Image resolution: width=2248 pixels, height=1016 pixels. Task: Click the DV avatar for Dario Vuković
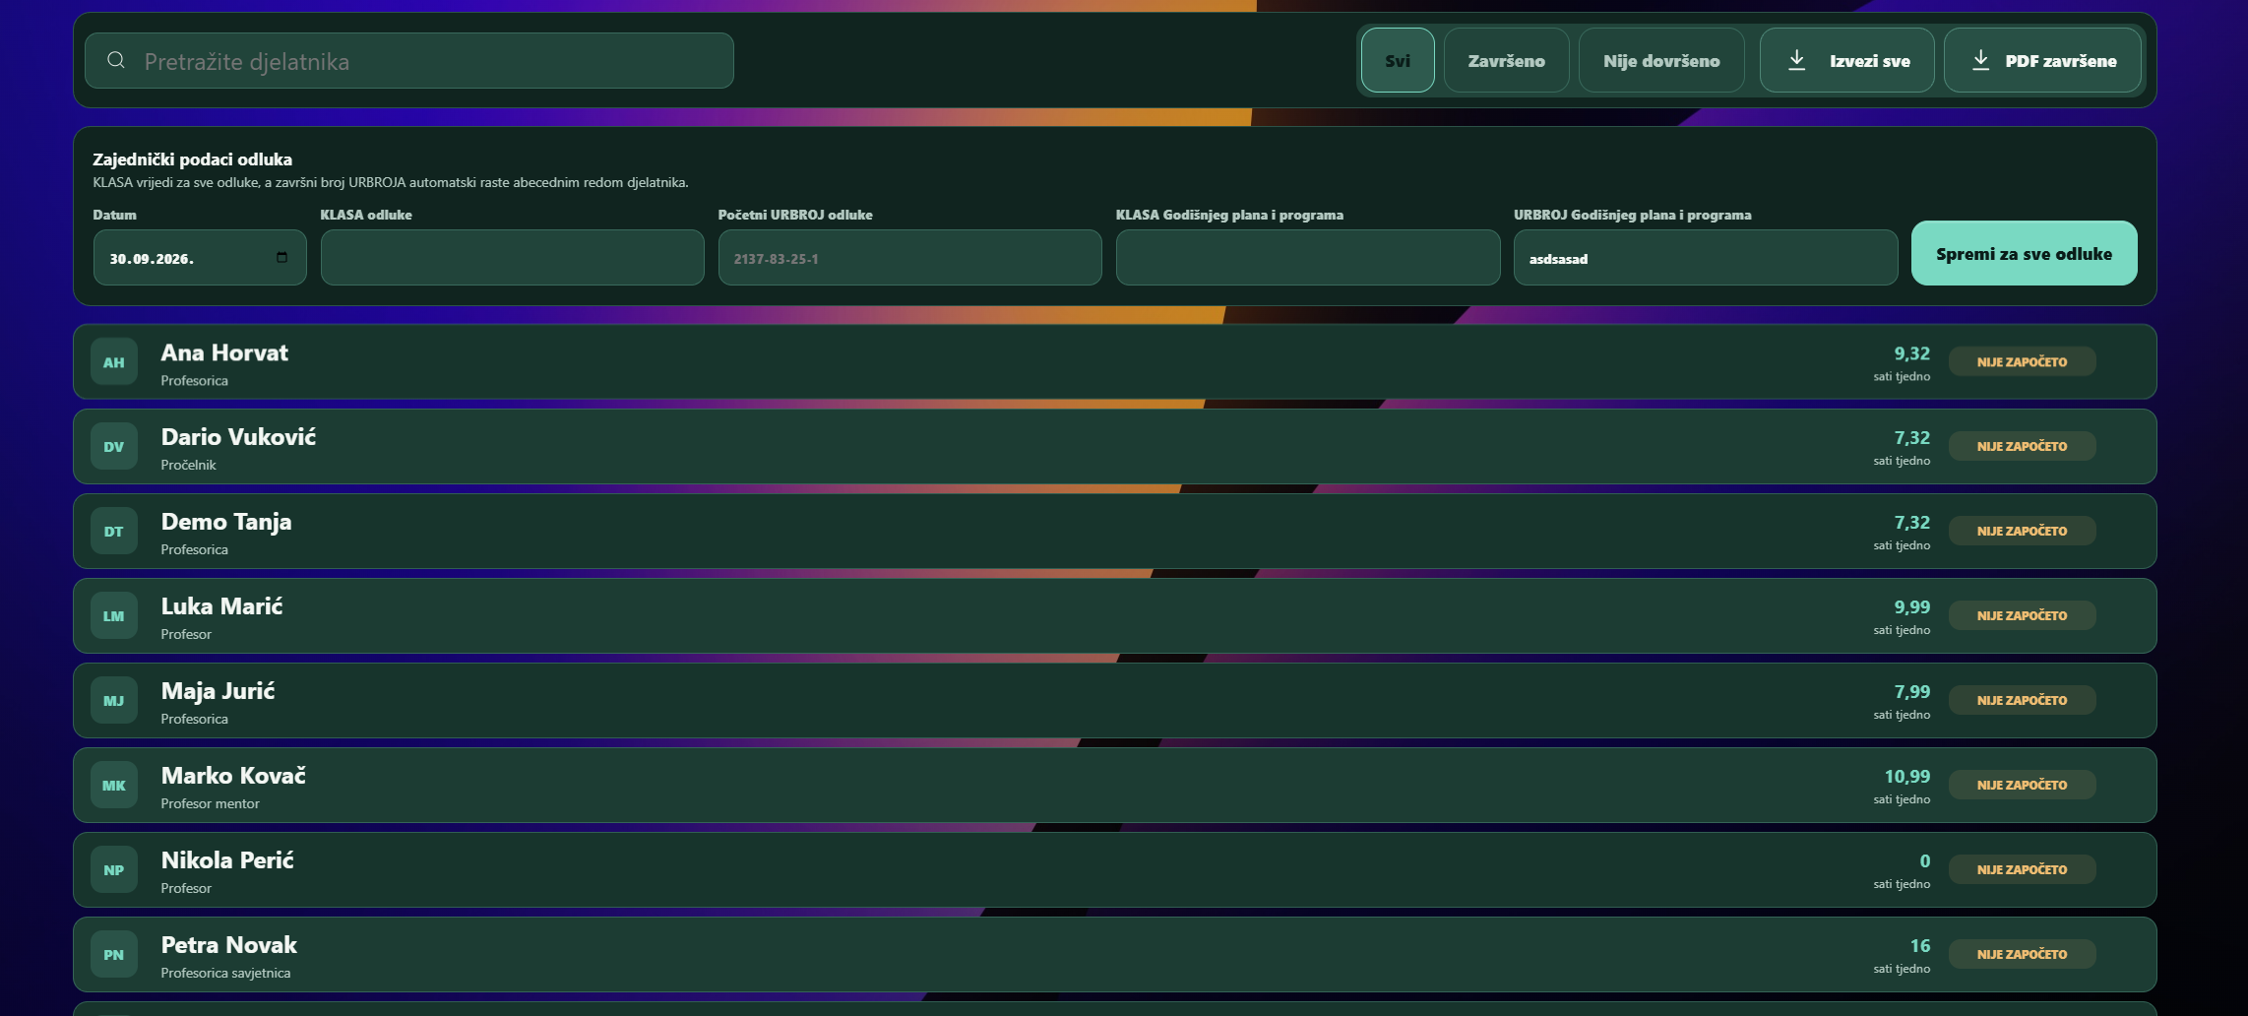coord(114,446)
